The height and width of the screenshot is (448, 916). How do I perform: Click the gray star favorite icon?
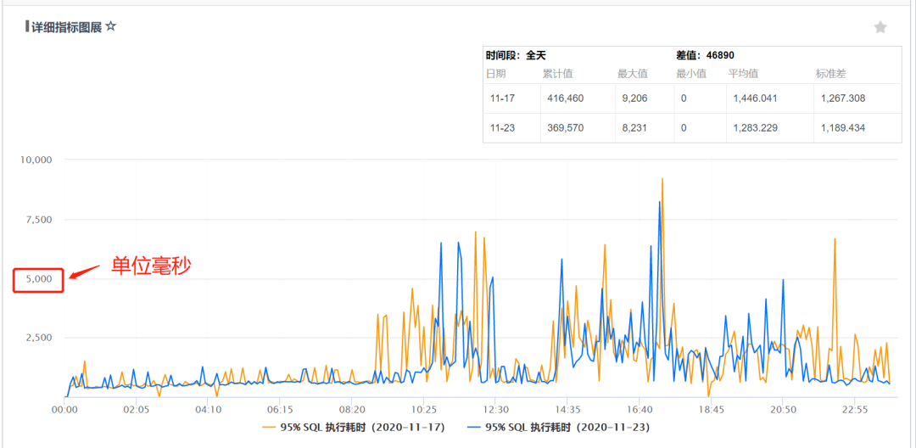880,27
